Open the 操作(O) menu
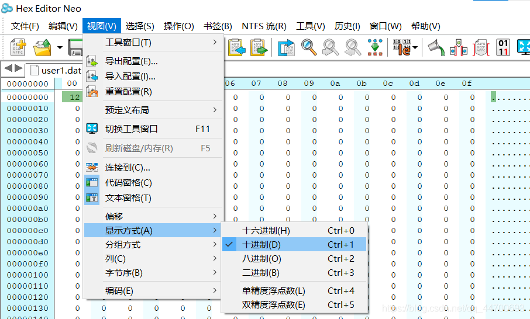 pyautogui.click(x=179, y=26)
